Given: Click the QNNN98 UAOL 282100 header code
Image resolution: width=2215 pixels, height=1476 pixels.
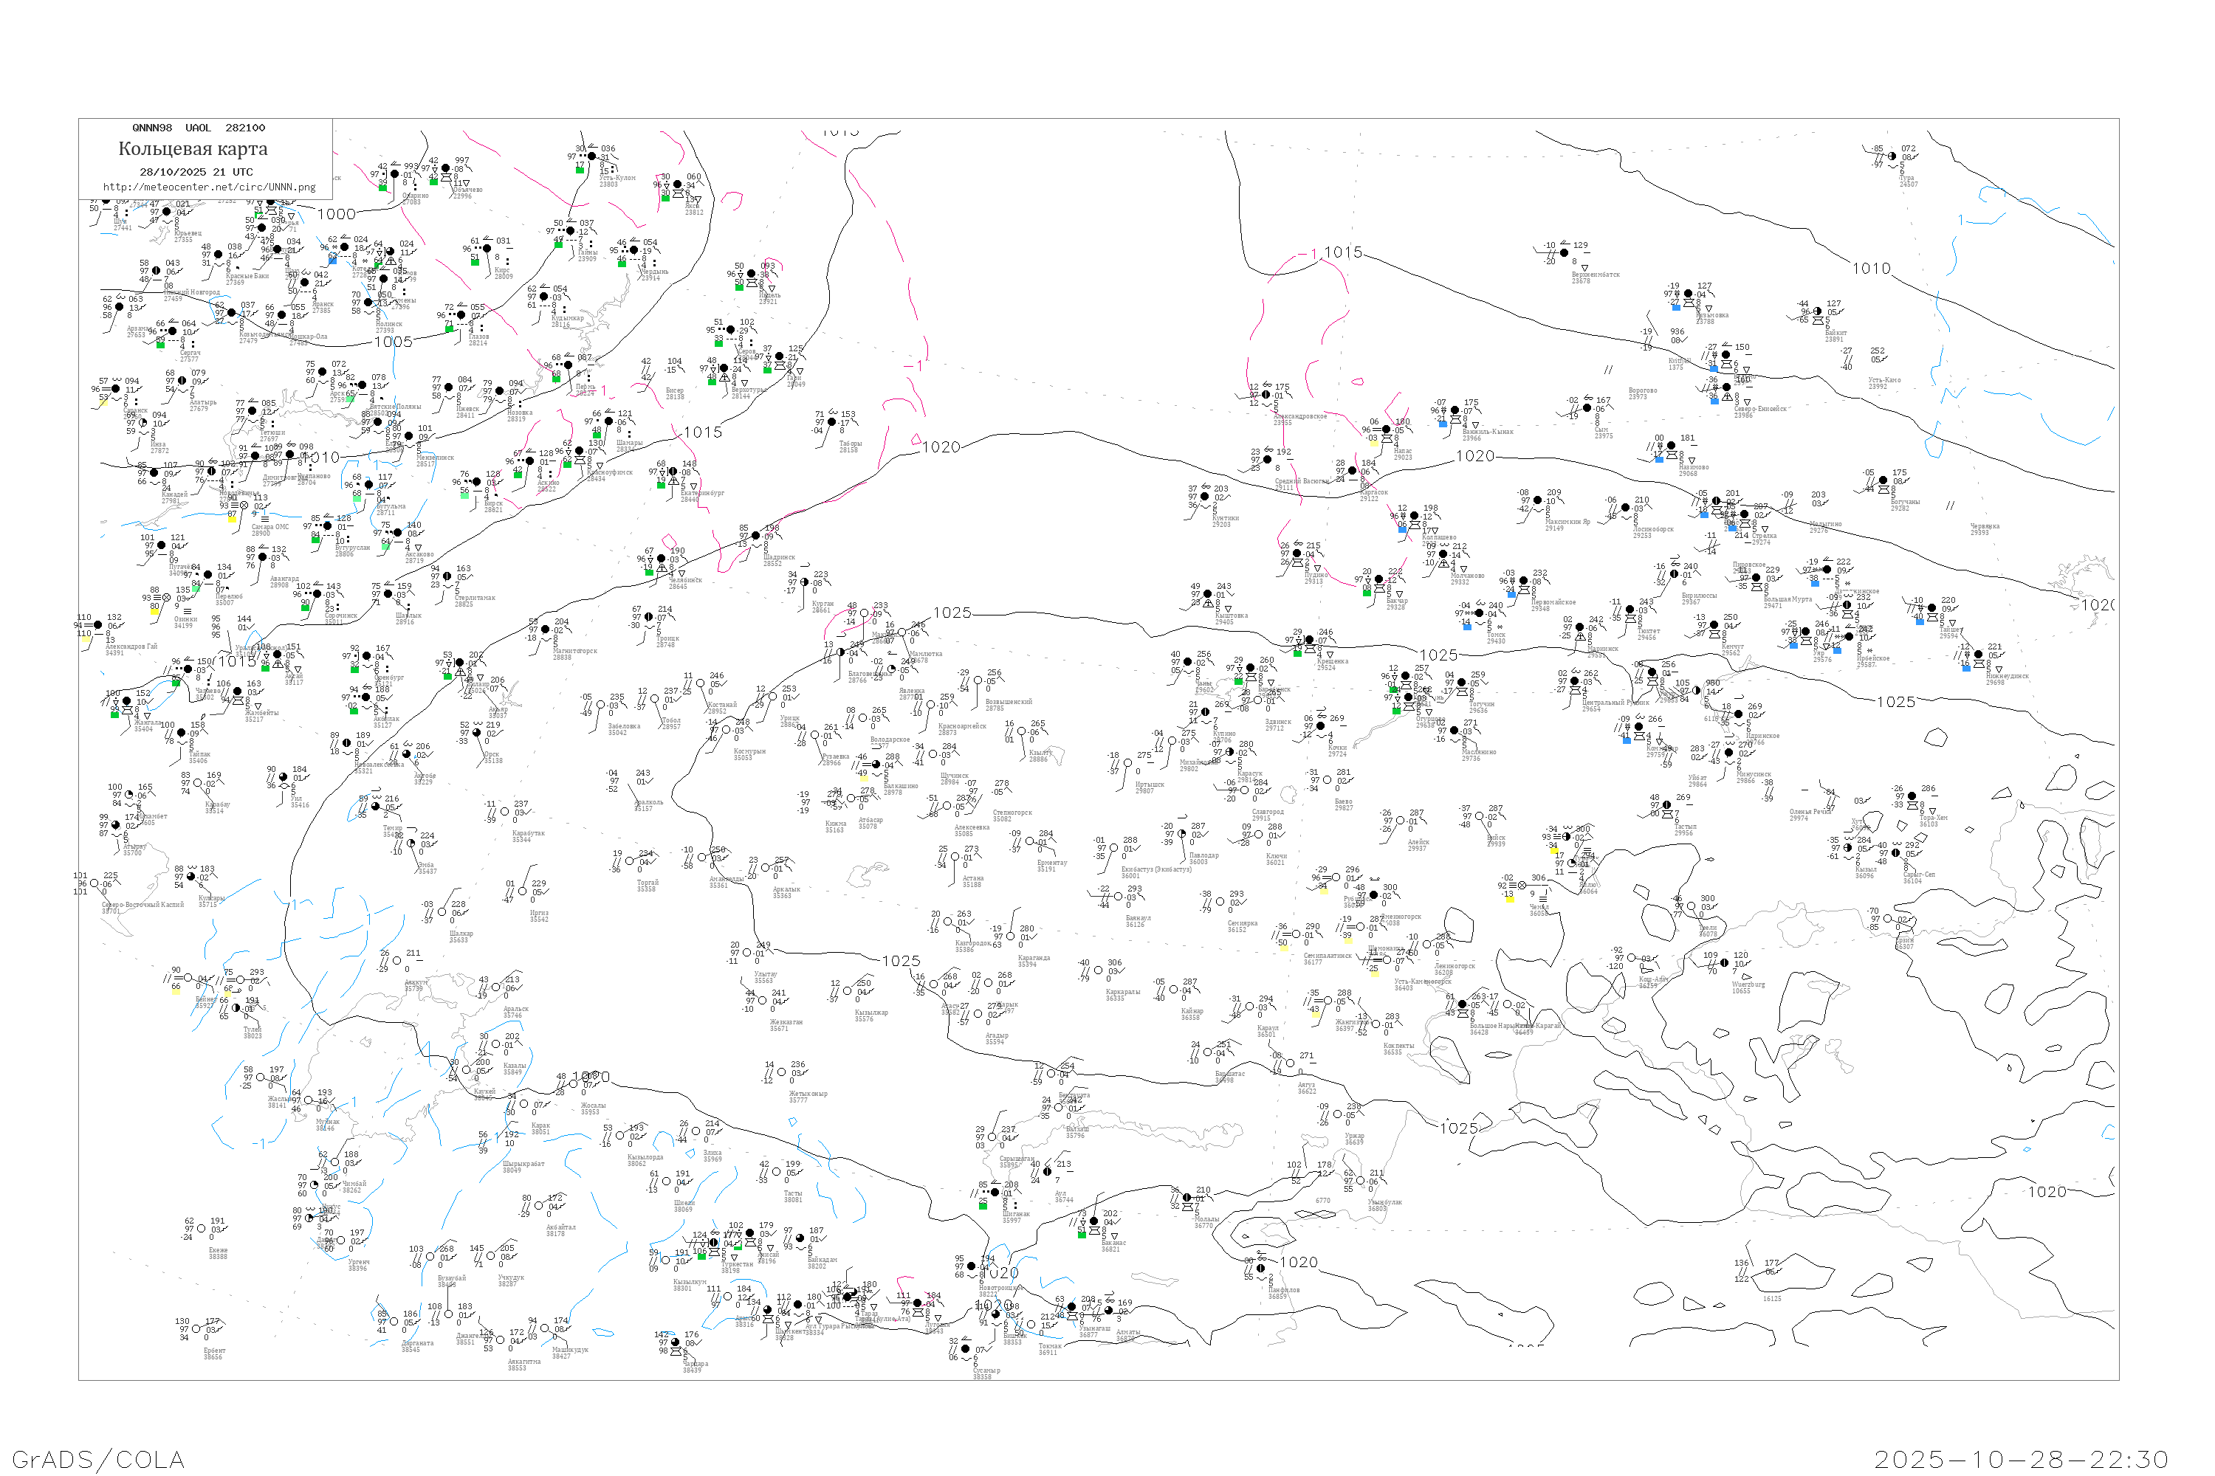Looking at the screenshot, I should pos(199,128).
